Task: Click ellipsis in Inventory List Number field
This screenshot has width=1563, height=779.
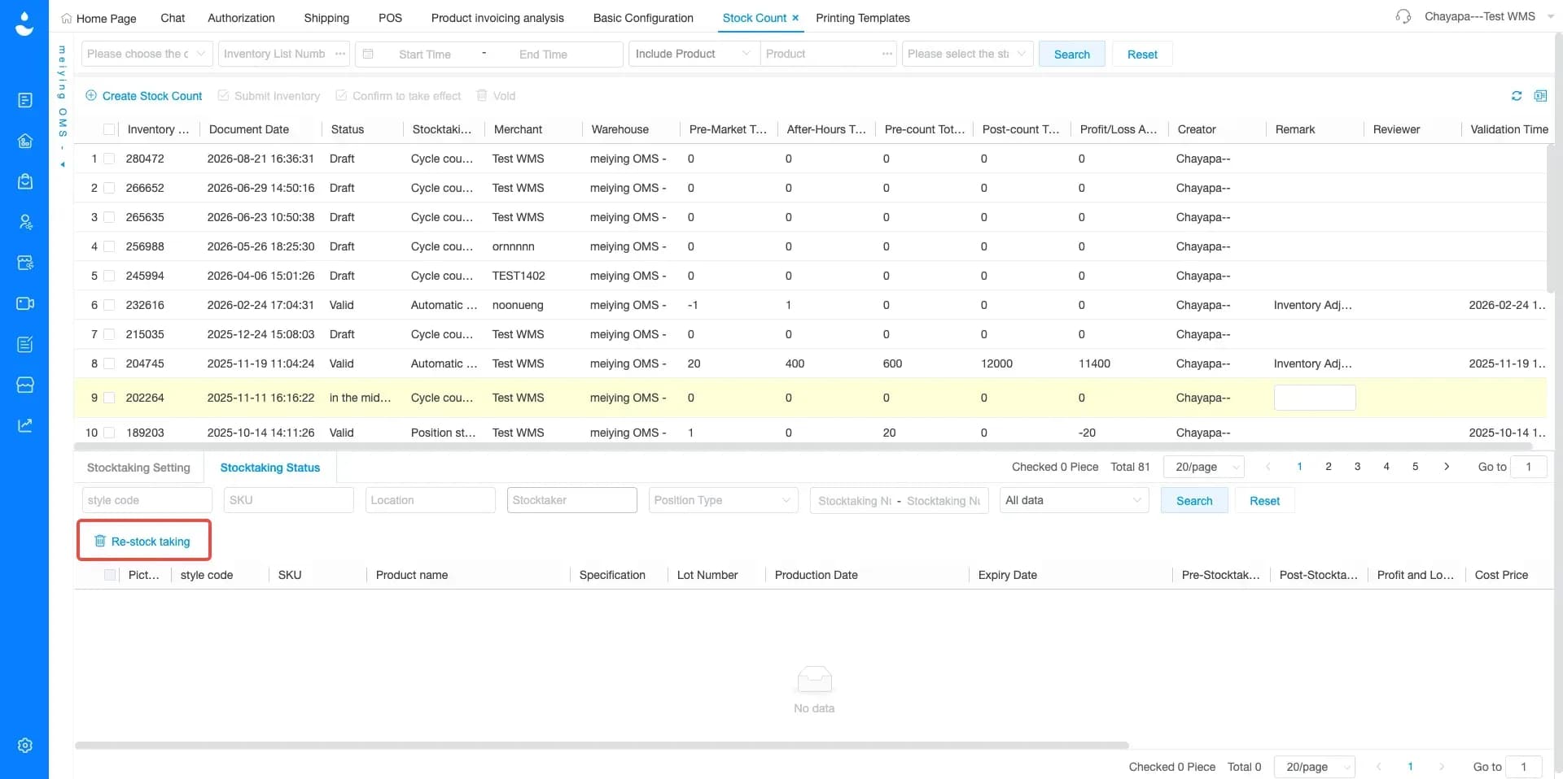Action: (x=340, y=54)
